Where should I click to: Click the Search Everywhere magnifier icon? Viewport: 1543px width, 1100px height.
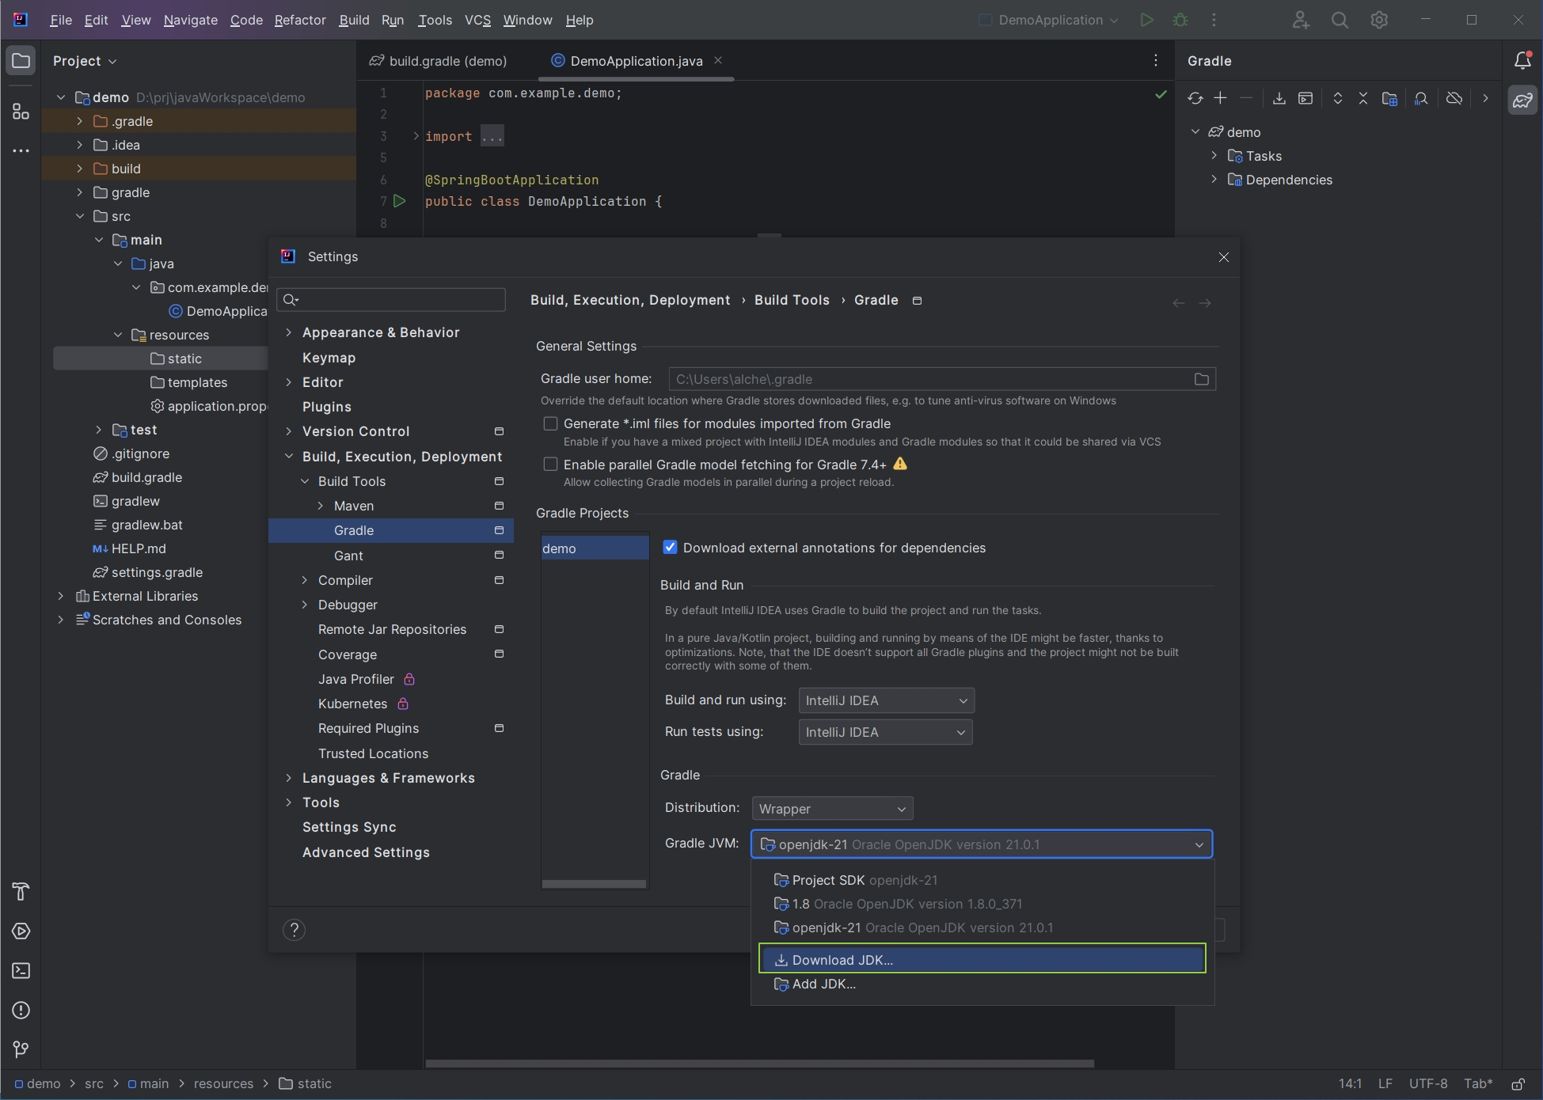(1339, 21)
